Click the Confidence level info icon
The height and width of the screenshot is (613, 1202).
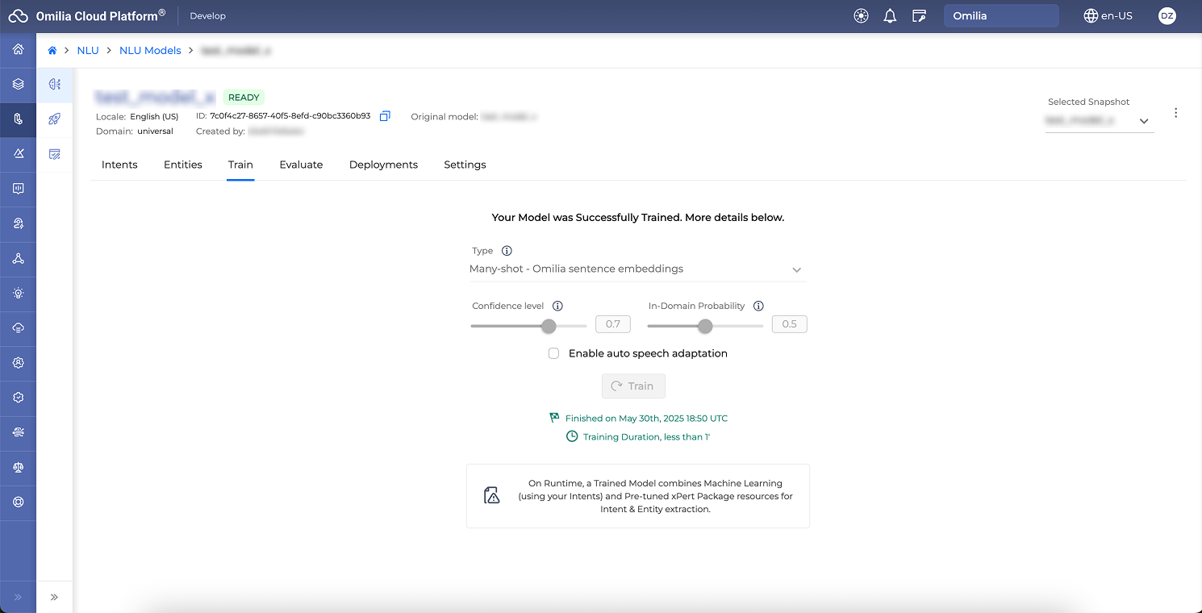point(557,306)
